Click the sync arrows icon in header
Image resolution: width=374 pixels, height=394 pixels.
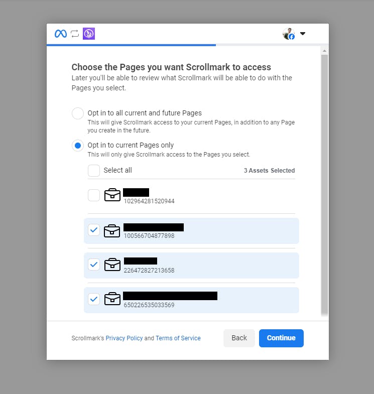(75, 34)
